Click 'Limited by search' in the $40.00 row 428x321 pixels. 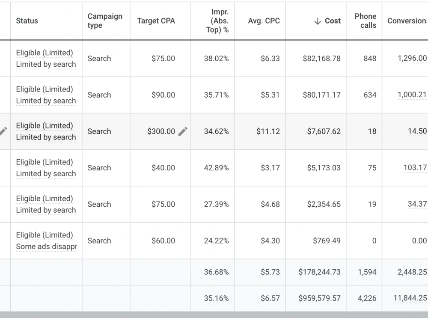click(x=46, y=174)
